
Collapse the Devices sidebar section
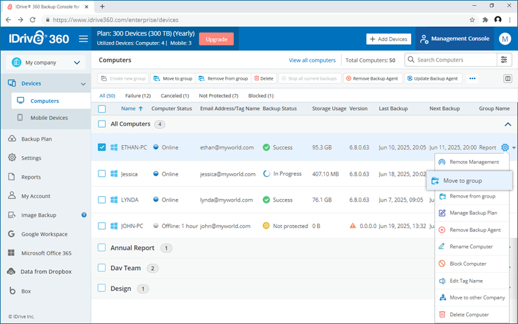tap(83, 84)
